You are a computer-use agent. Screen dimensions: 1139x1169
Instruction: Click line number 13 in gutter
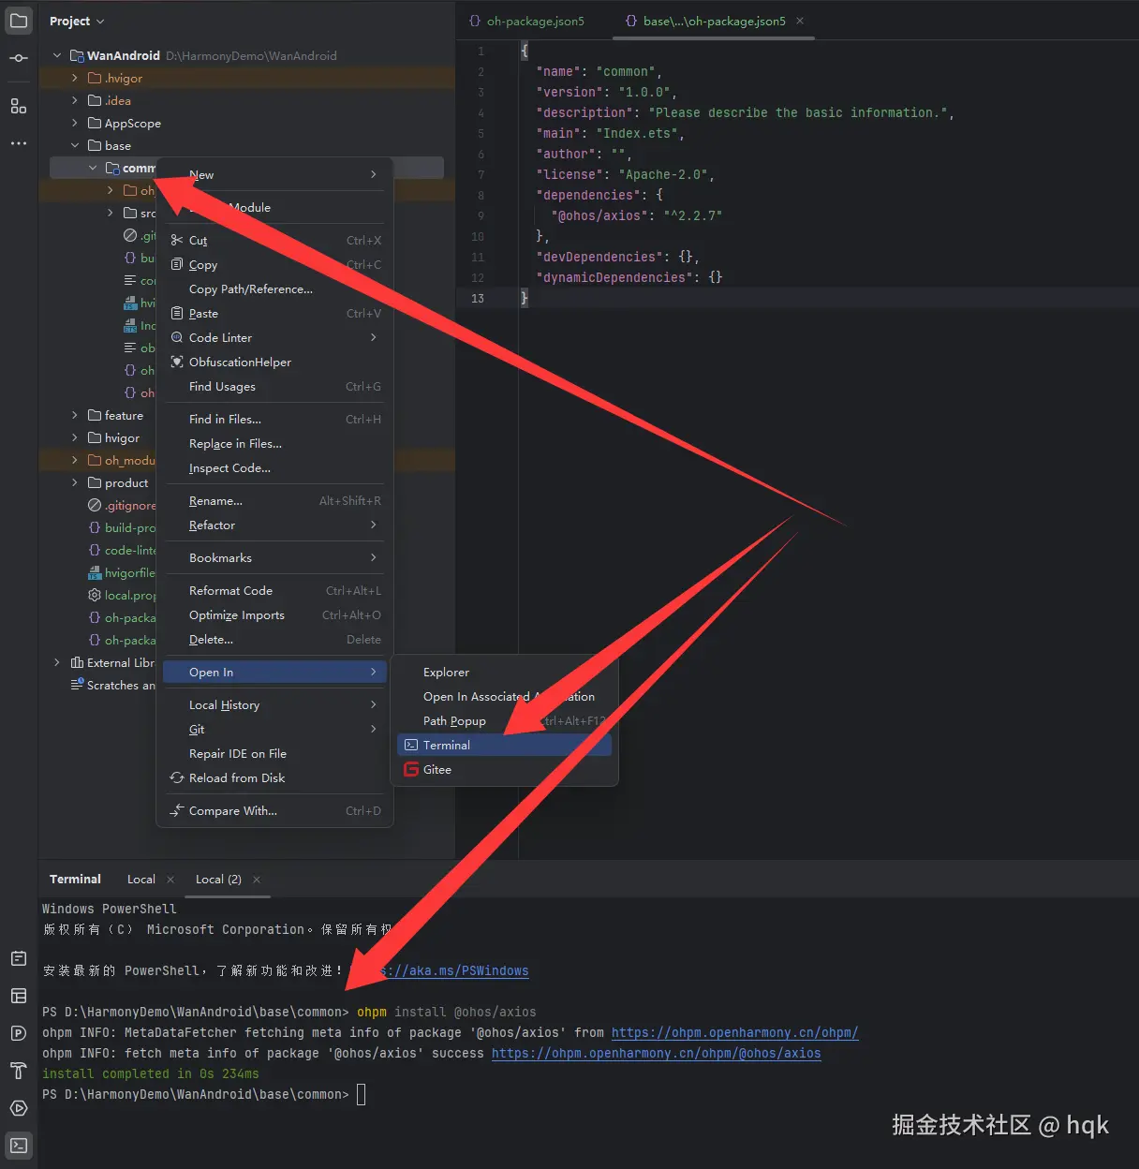pyautogui.click(x=478, y=299)
